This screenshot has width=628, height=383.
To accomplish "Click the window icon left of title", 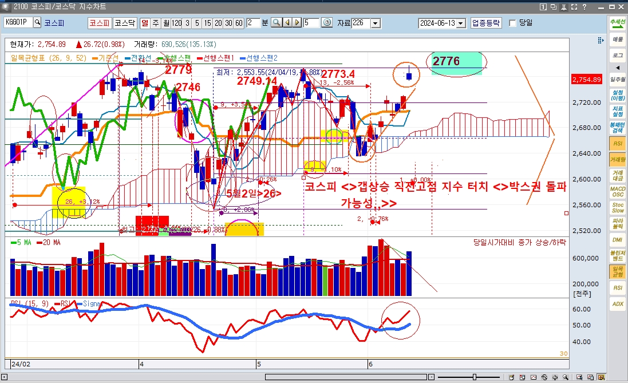I will 6,7.
